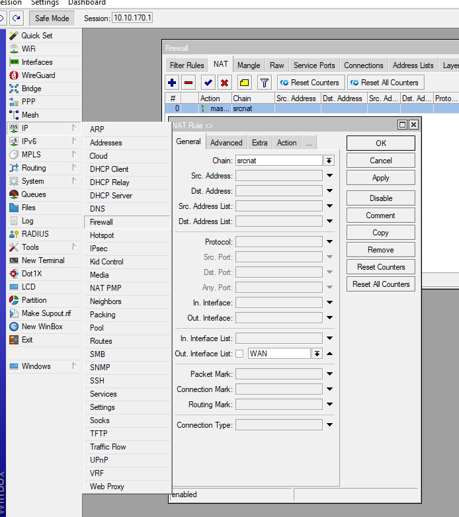Expand the Protocol field
The image size is (459, 517).
coord(329,242)
